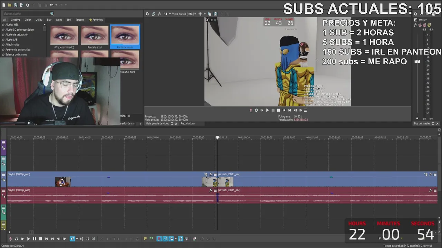Play from start in the timeline transport
442x248 pixels.
pyautogui.click(x=22, y=239)
